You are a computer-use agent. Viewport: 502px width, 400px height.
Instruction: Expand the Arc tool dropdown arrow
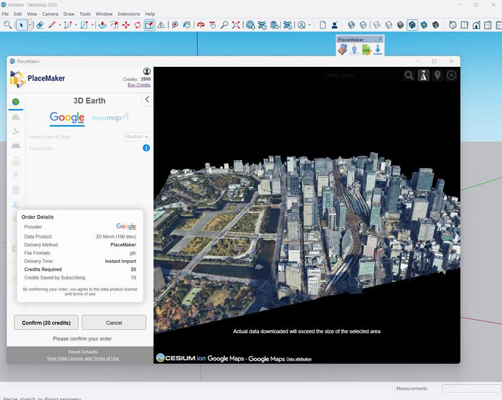pyautogui.click(x=76, y=25)
